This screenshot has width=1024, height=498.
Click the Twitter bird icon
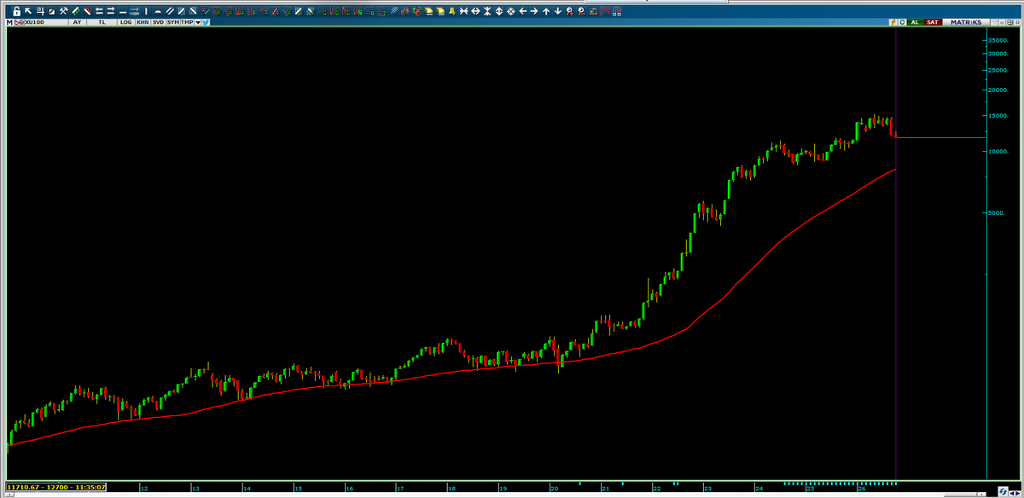tap(206, 22)
